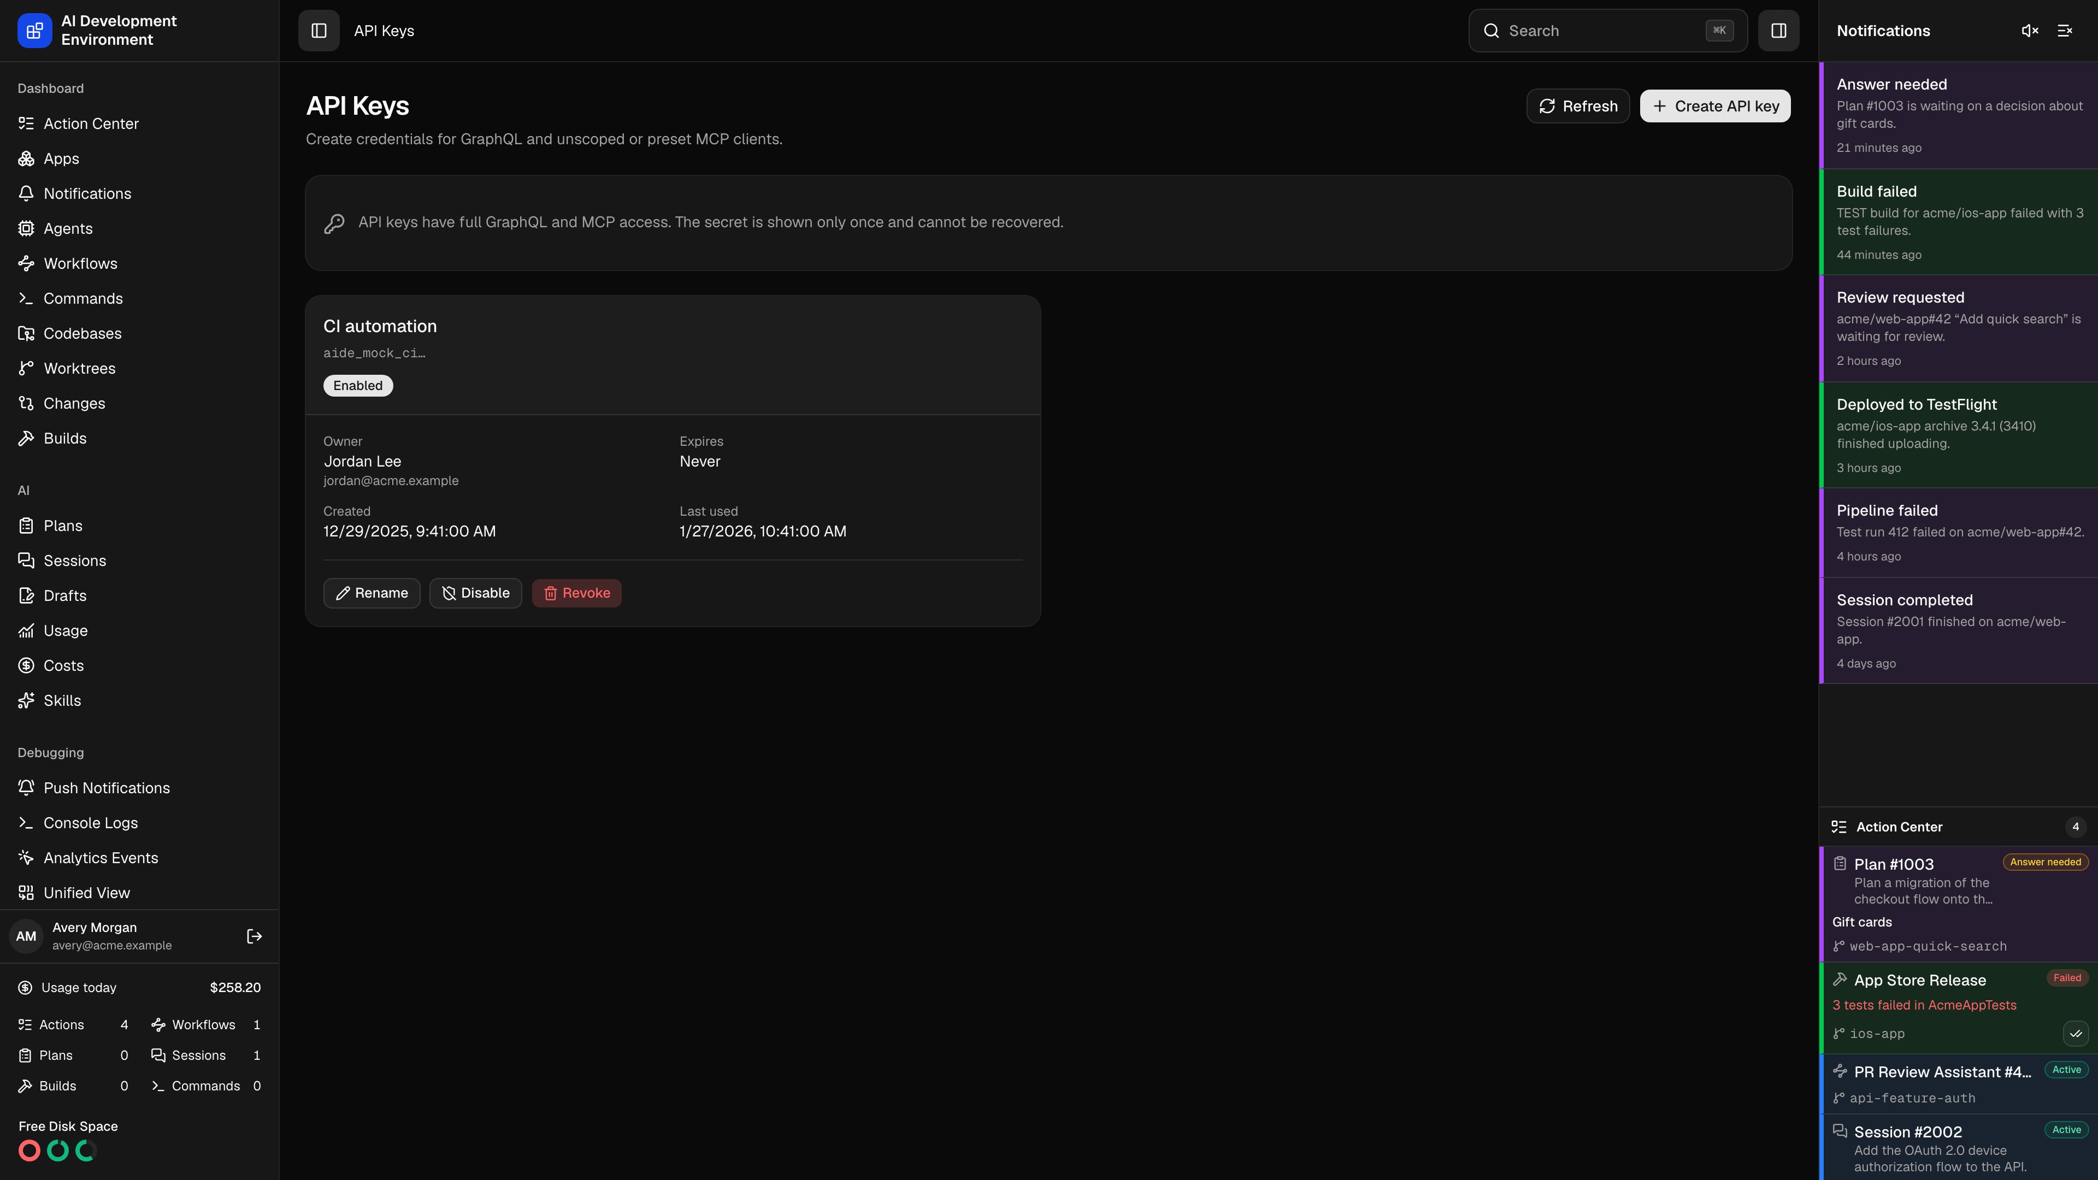This screenshot has height=1180, width=2098.
Task: Open Console Logs page
Action: (139, 823)
